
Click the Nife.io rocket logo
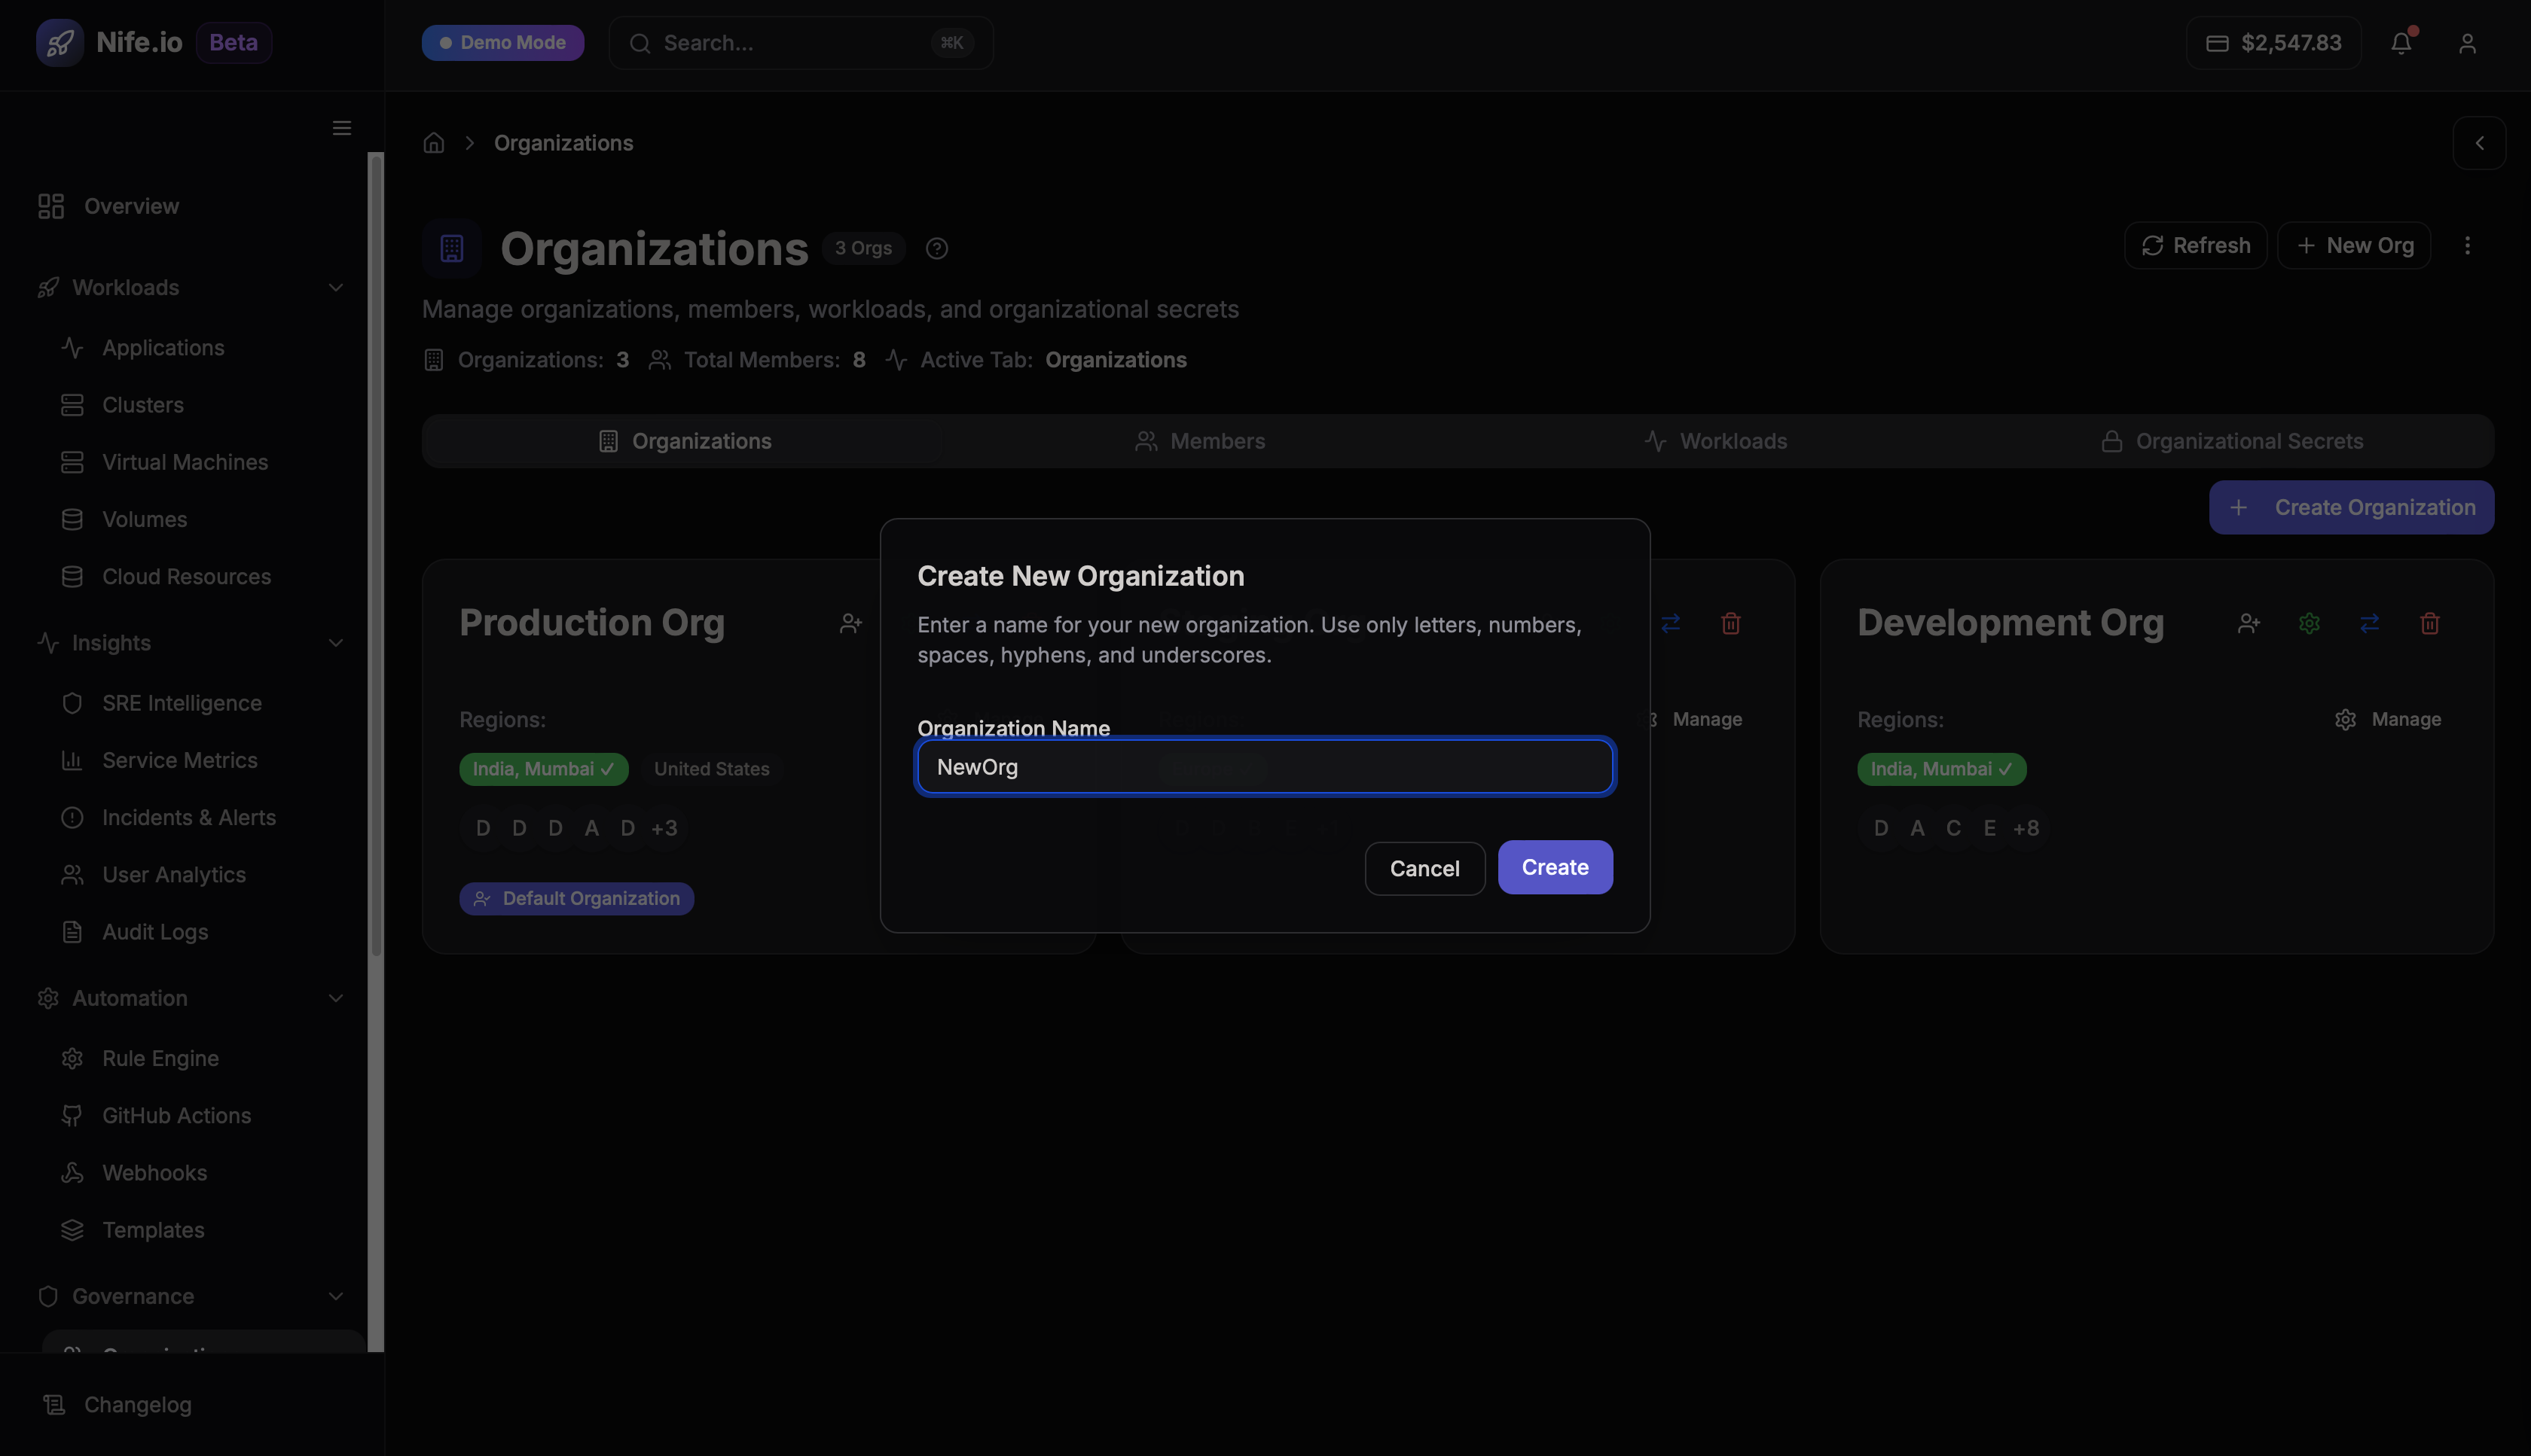(60, 42)
